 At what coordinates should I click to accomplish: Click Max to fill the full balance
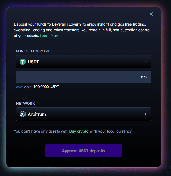point(144,77)
